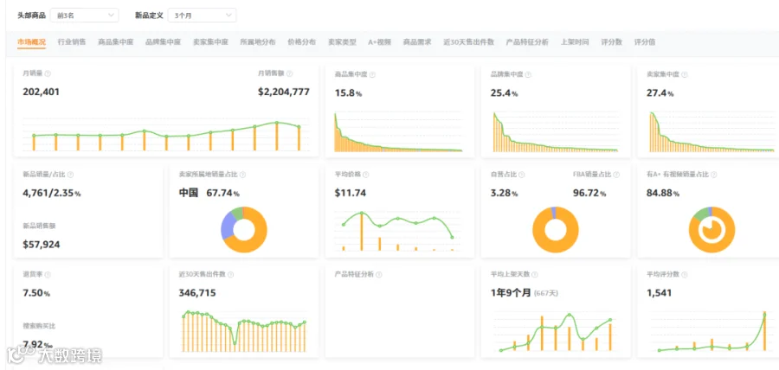Viewport: 779px width, 370px height.
Task: Go to the 上架时间 tab
Action: coord(575,42)
